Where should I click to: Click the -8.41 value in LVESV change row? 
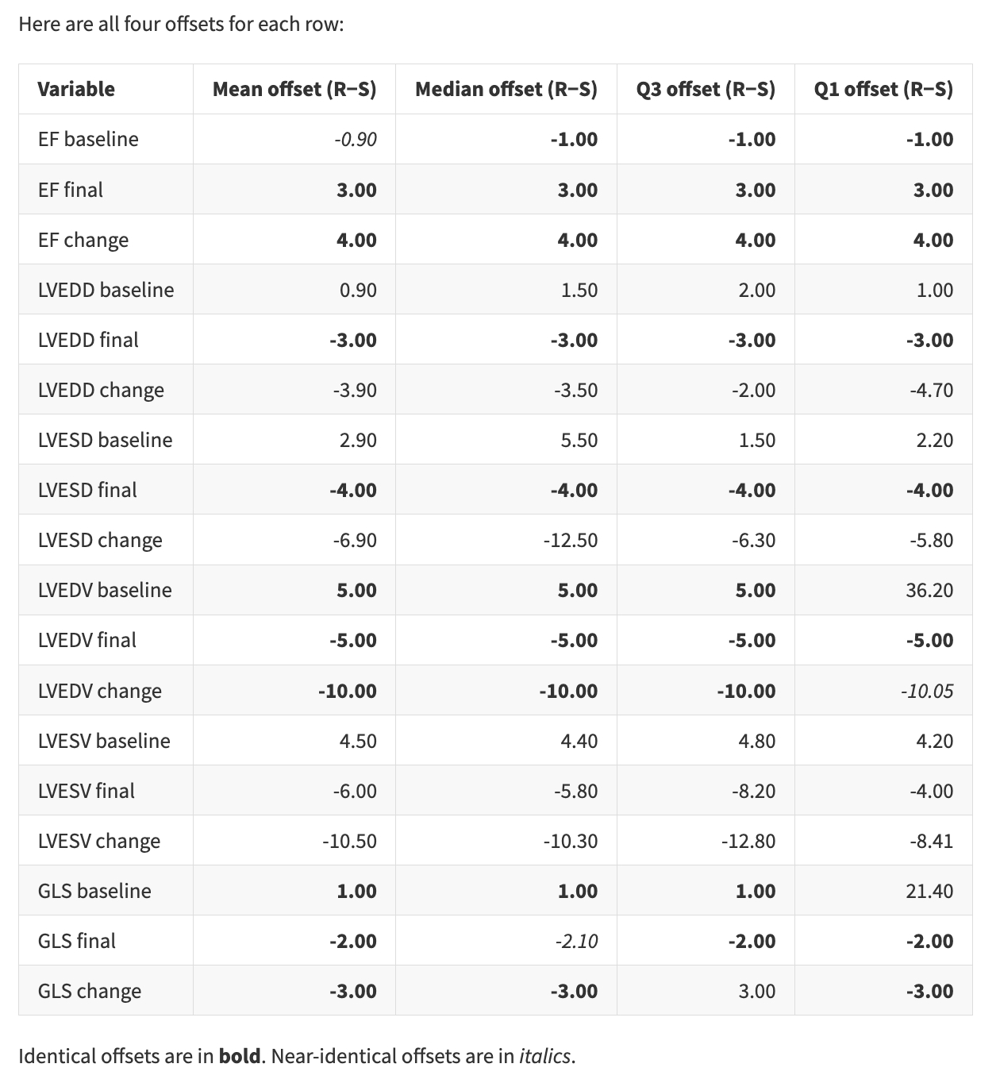coord(931,841)
